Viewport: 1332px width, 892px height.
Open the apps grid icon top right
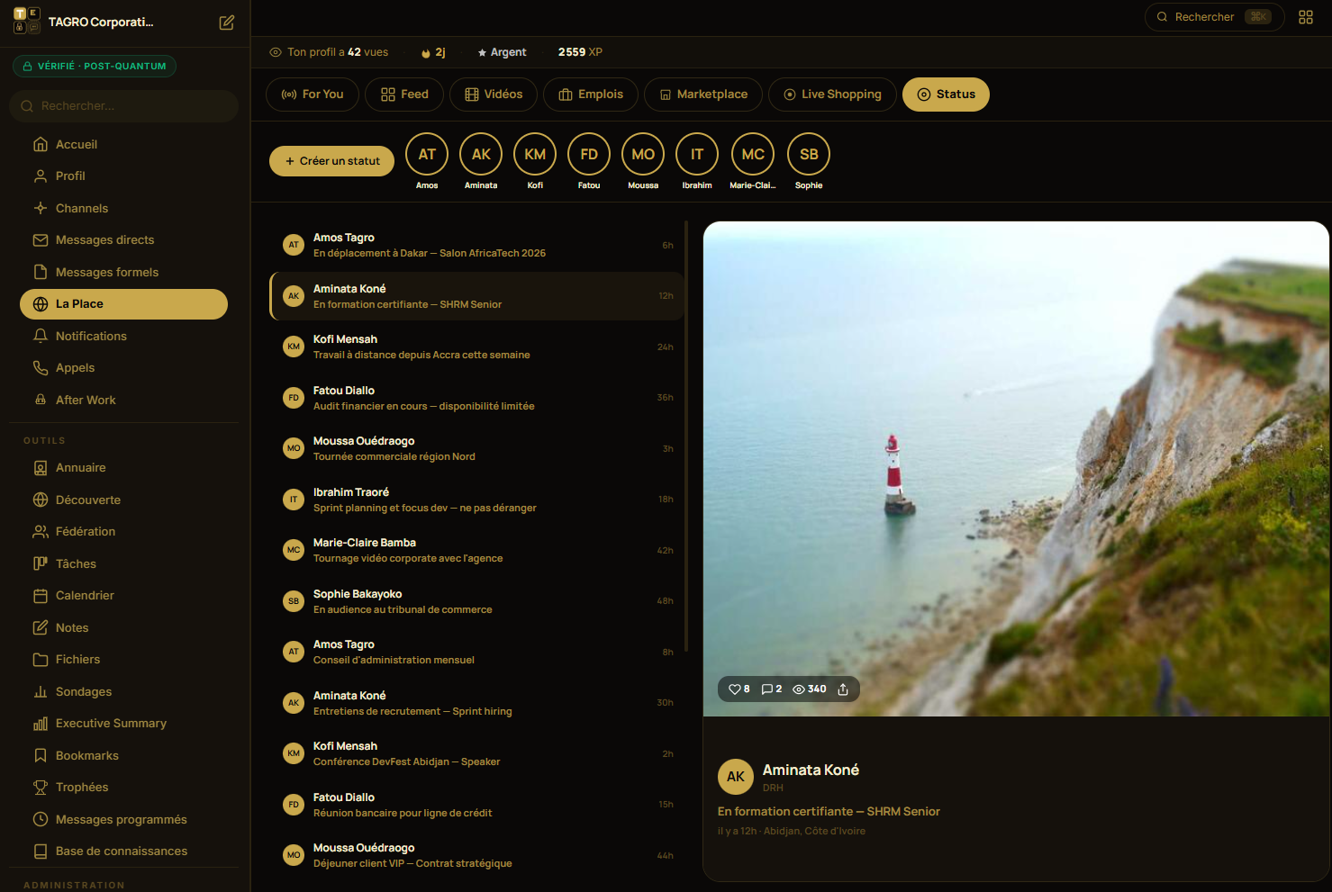[1306, 17]
